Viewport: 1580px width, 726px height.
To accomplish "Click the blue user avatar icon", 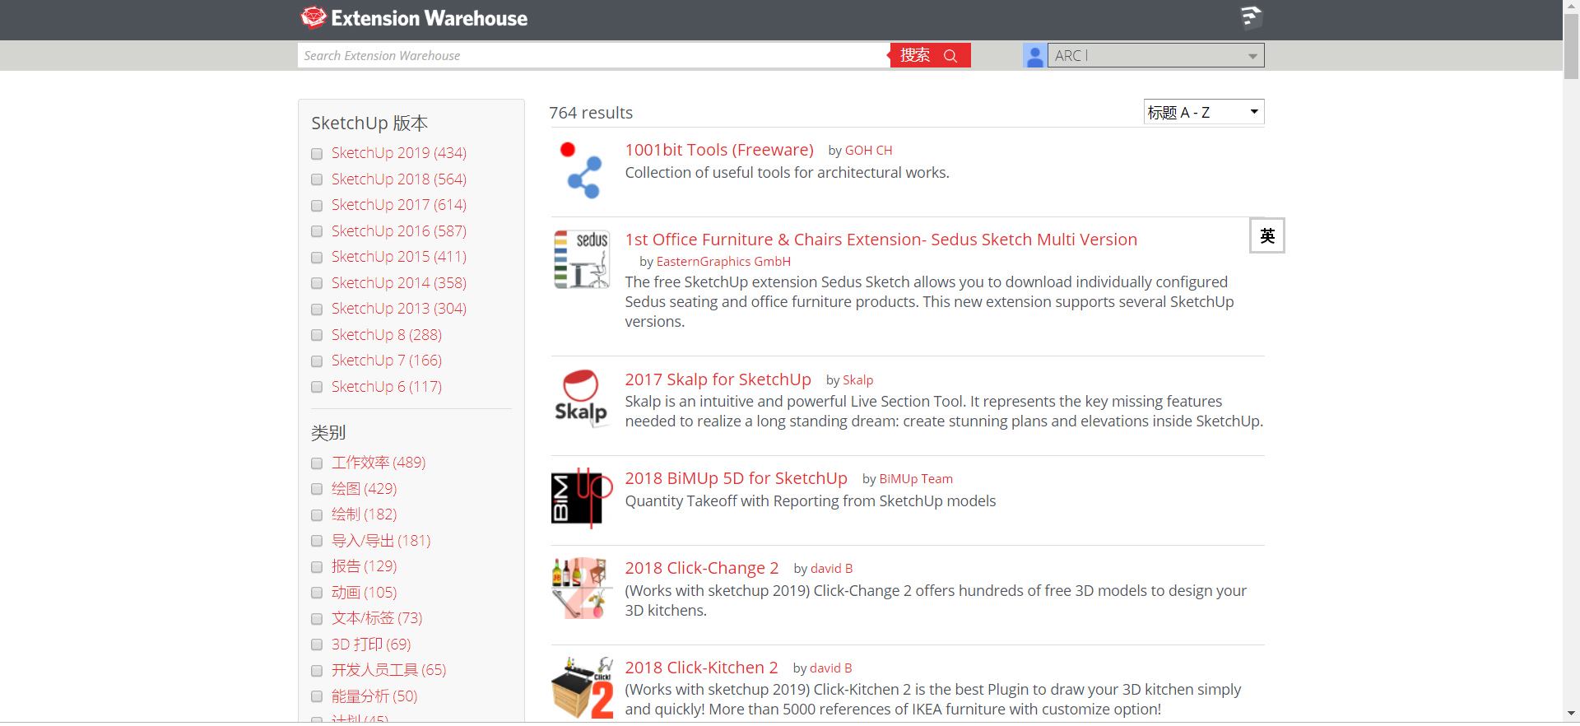I will [x=1034, y=56].
